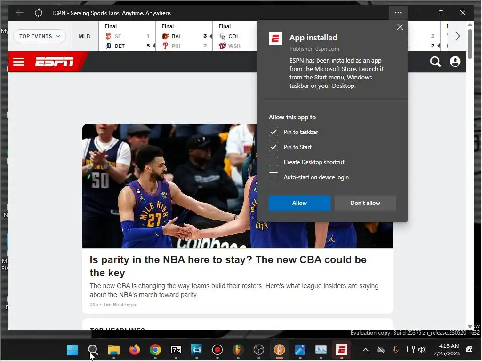Open File Explorer from taskbar

point(114,350)
